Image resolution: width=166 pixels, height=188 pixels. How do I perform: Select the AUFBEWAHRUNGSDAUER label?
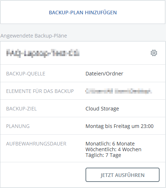pos(36,144)
